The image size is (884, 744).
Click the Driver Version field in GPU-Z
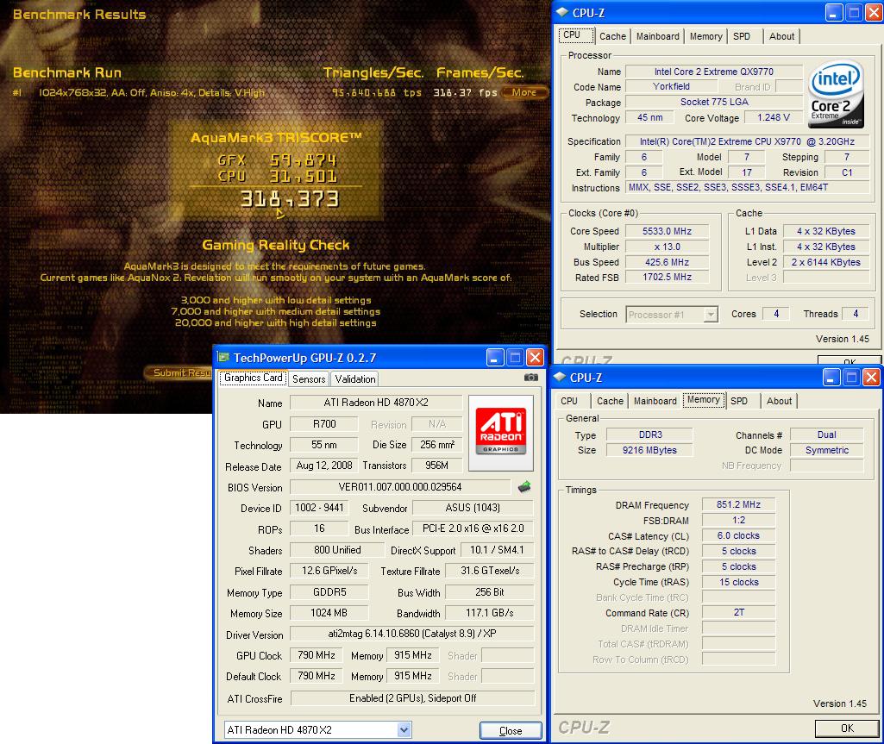point(411,634)
